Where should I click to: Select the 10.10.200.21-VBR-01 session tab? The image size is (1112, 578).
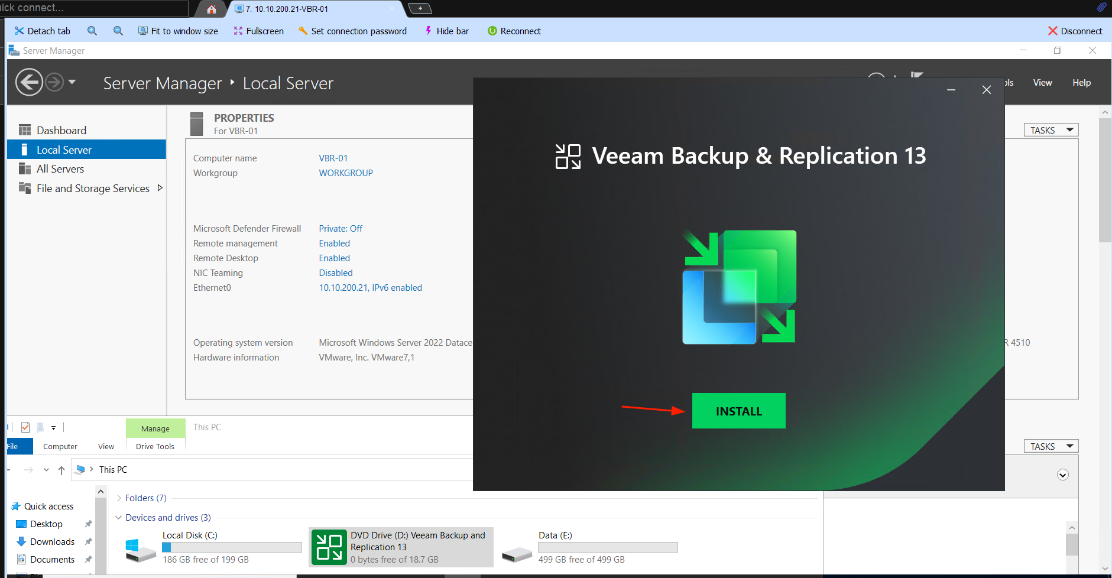(x=316, y=9)
